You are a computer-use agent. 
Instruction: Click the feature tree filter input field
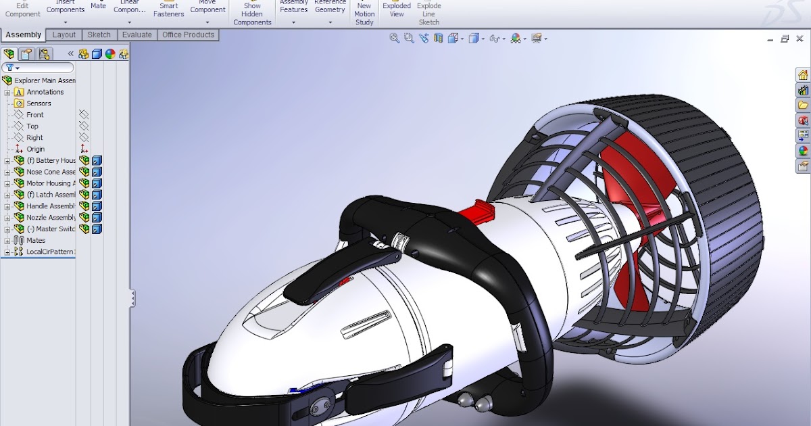[38, 68]
